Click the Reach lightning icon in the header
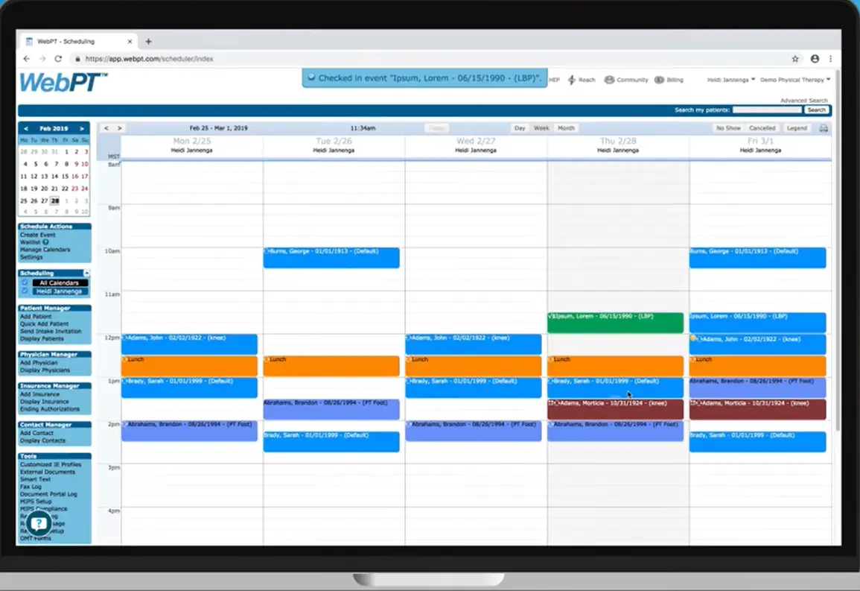 tap(572, 80)
